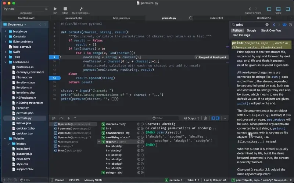Click the console Filter input field
Screen dimensions: 294x183
(x=165, y=118)
